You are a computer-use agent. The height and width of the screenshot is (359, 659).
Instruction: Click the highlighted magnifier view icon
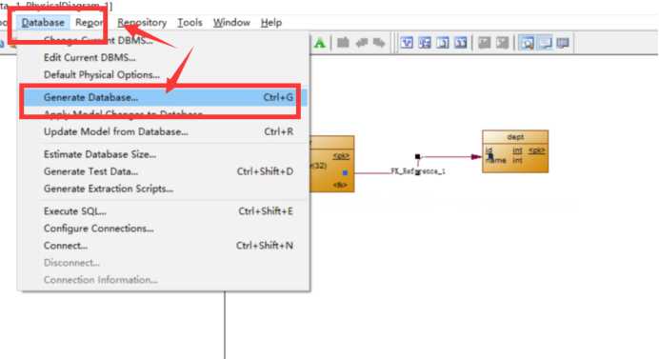click(x=527, y=43)
